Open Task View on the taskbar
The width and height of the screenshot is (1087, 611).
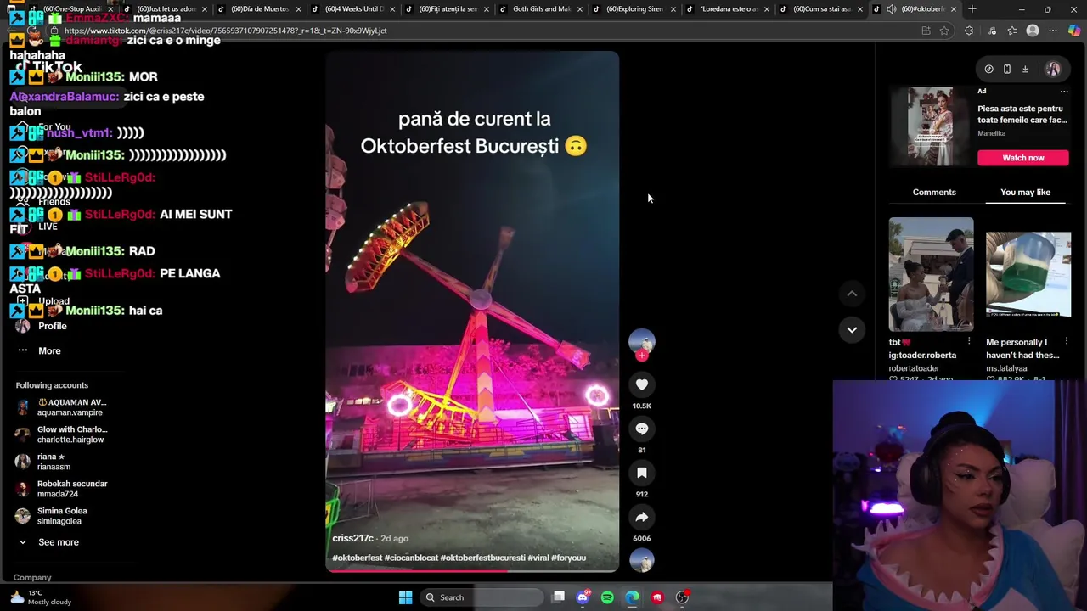(x=558, y=597)
